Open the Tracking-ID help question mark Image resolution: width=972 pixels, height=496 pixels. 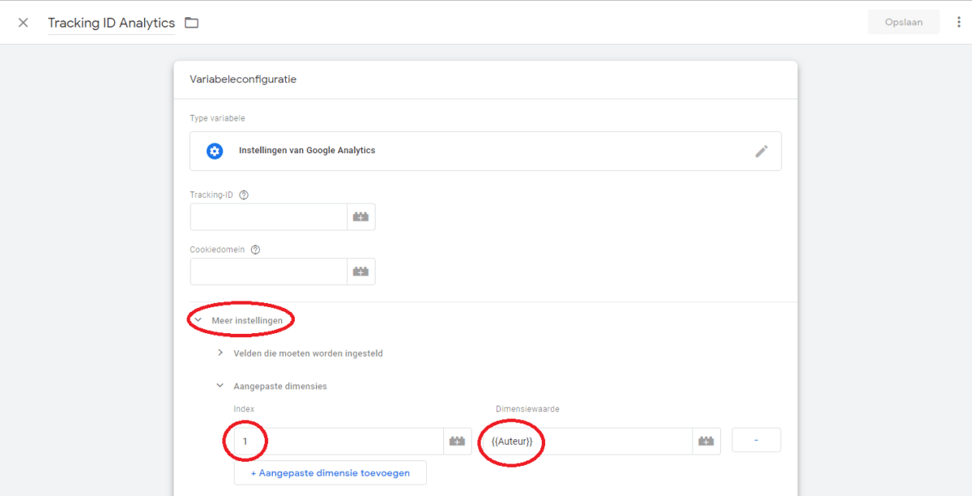(x=244, y=195)
